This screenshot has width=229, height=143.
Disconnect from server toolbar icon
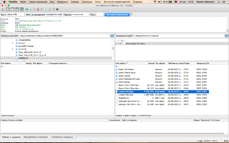coord(38,9)
